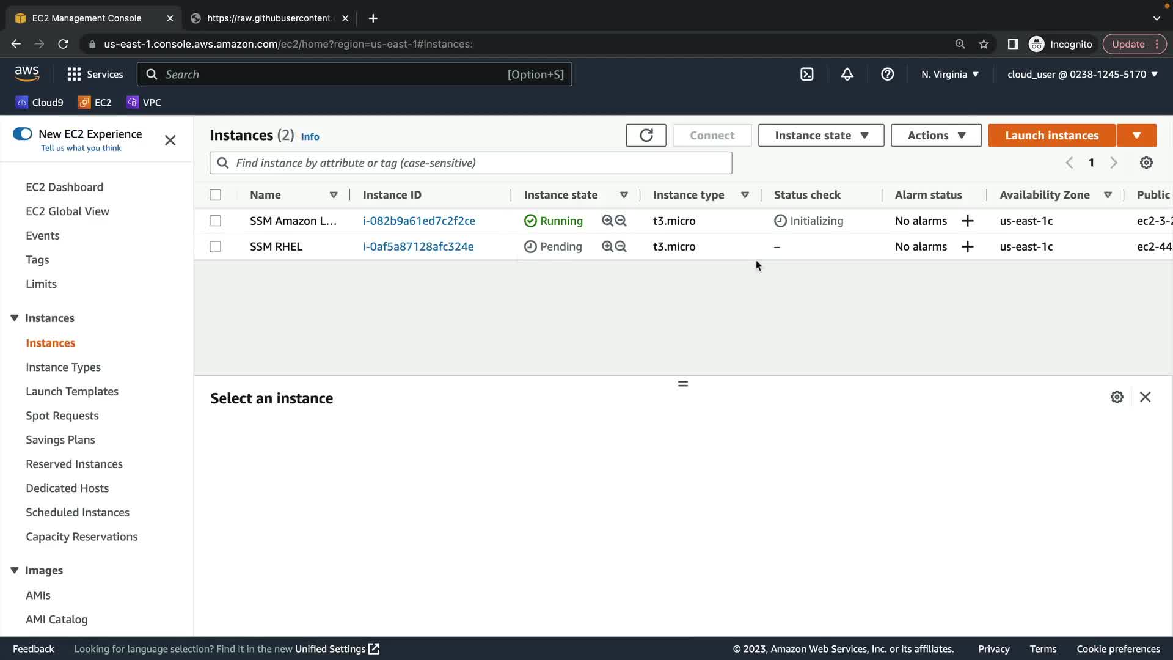This screenshot has height=660, width=1173.
Task: Open Instance Types sidebar item
Action: 63,367
